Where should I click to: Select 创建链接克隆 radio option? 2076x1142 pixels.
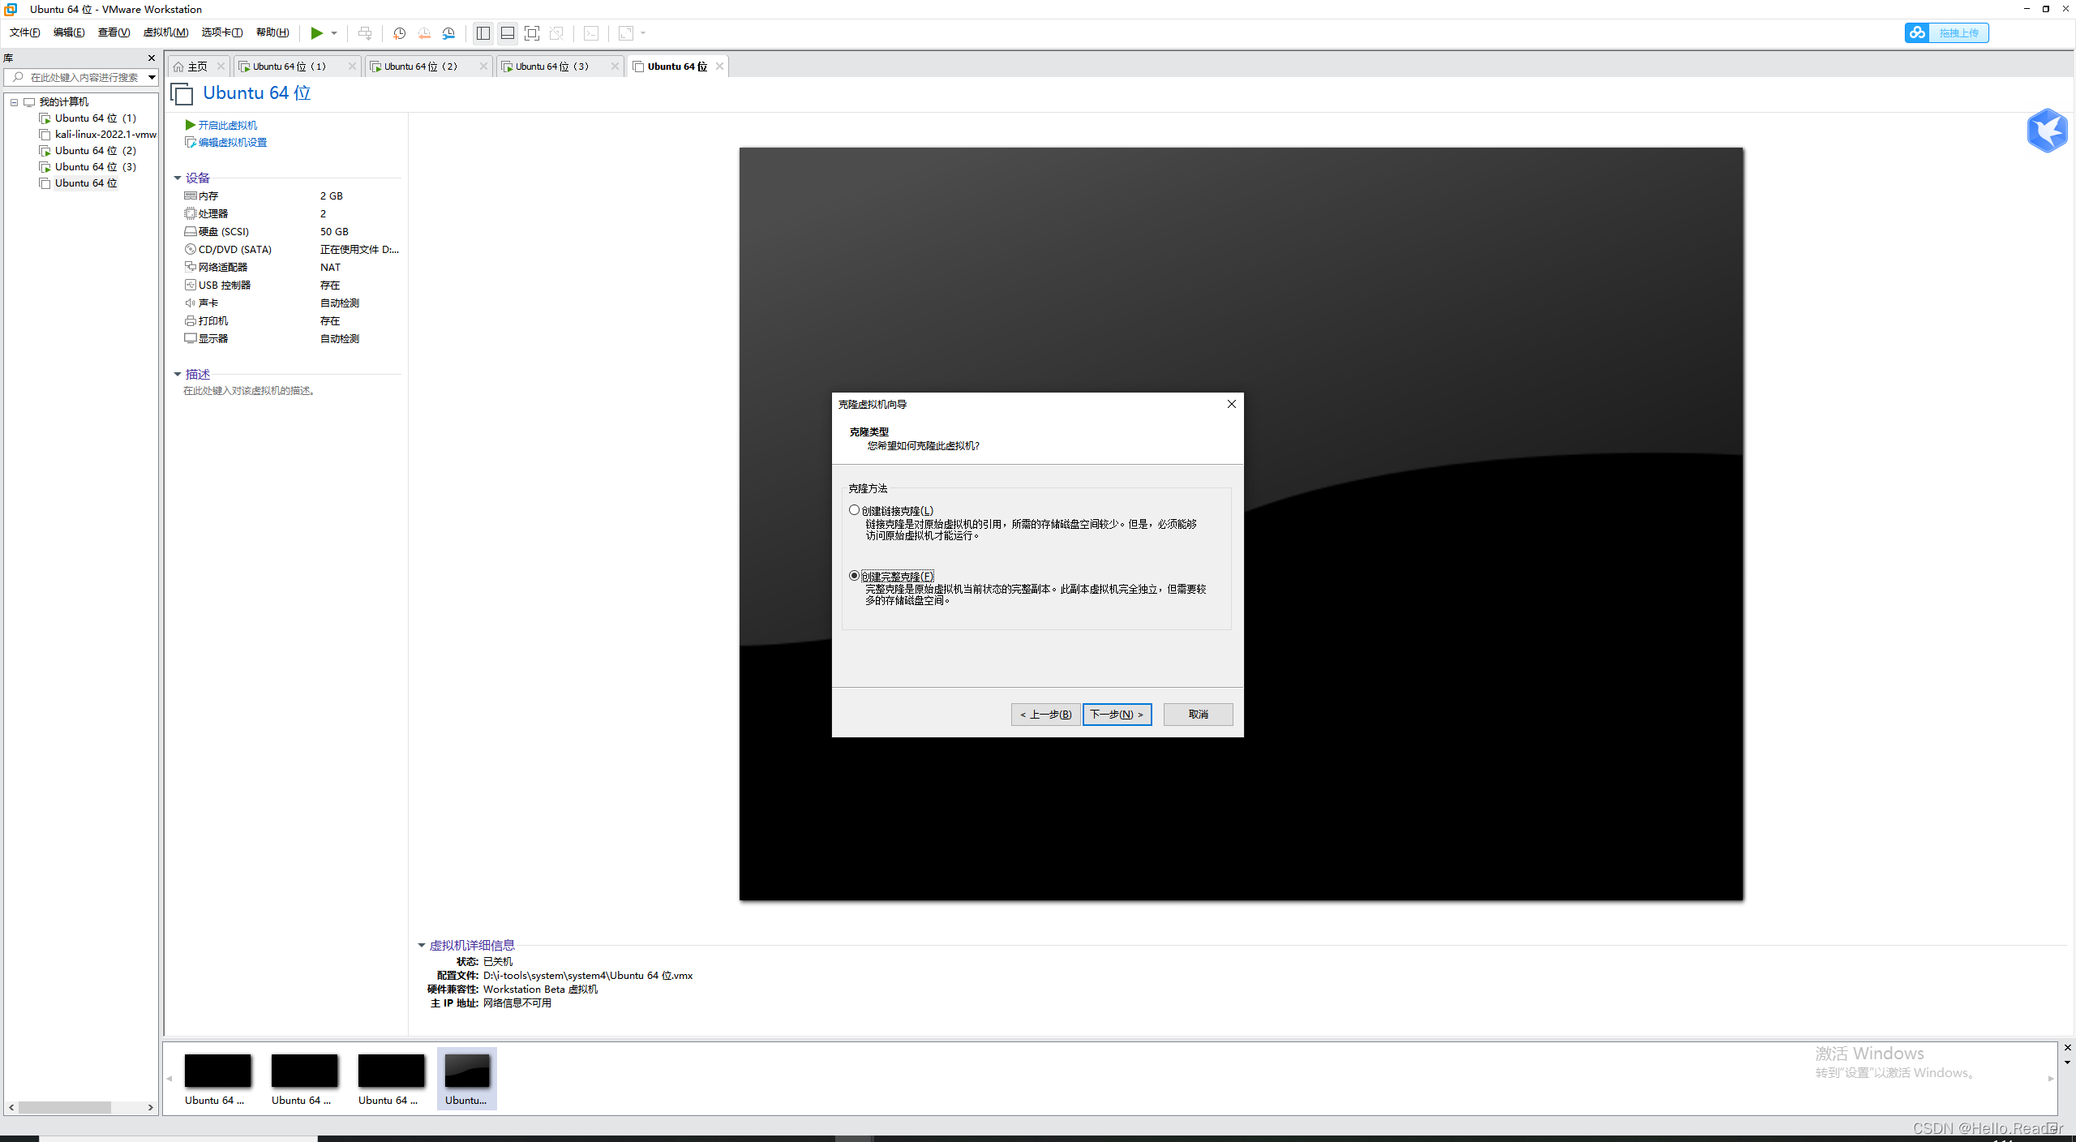854,510
